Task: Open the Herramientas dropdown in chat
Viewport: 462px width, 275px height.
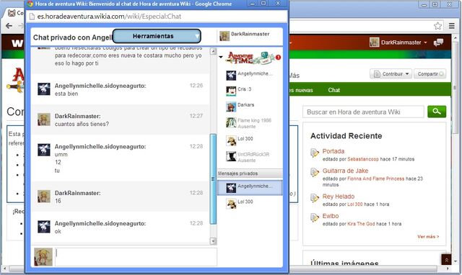Action: pyautogui.click(x=157, y=36)
